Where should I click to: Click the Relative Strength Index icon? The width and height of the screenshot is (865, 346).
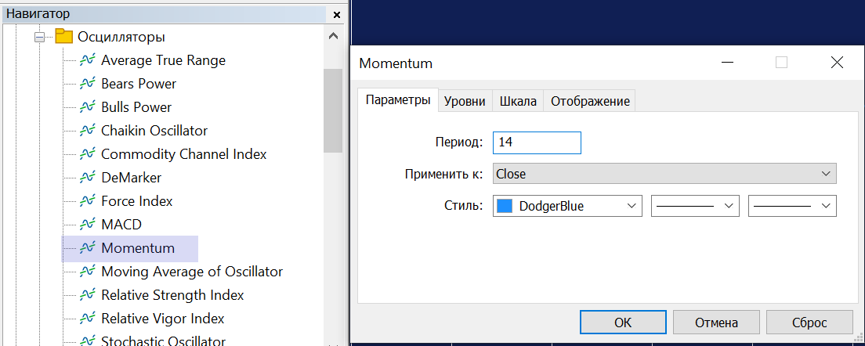pos(87,295)
